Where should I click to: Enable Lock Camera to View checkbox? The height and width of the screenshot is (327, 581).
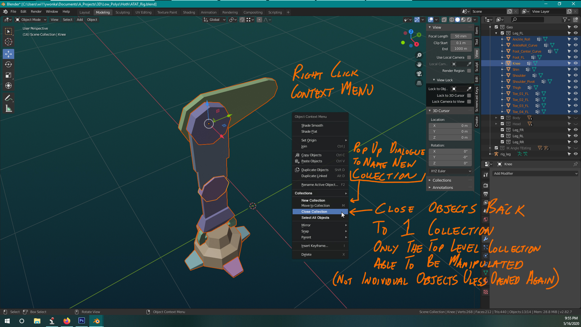tap(469, 102)
